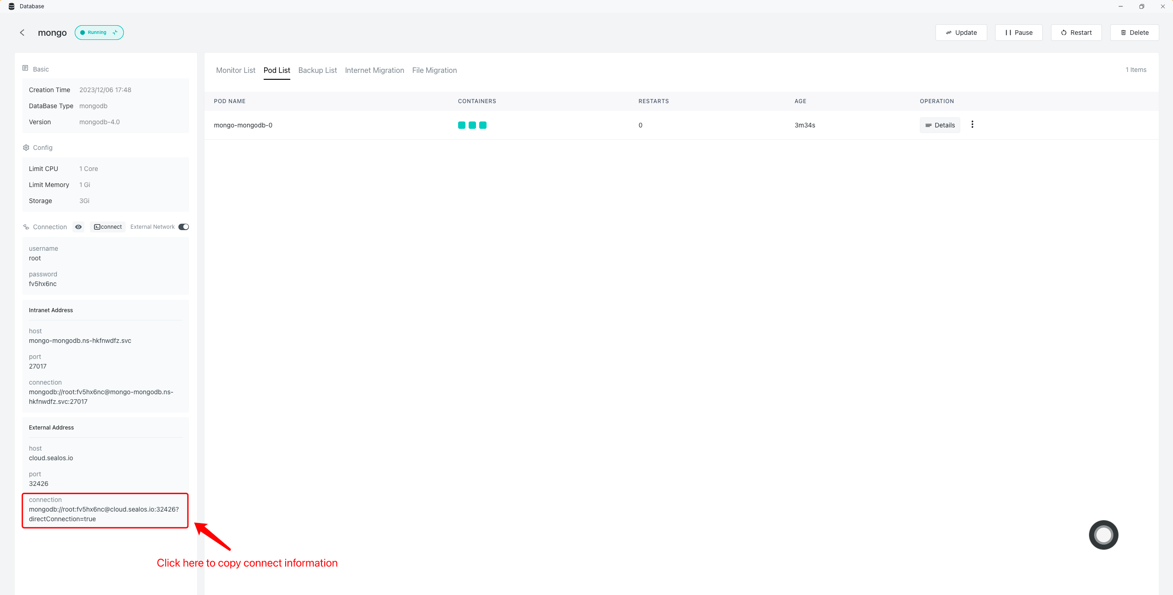Pause the mongo database
The height and width of the screenshot is (595, 1173).
pos(1018,33)
